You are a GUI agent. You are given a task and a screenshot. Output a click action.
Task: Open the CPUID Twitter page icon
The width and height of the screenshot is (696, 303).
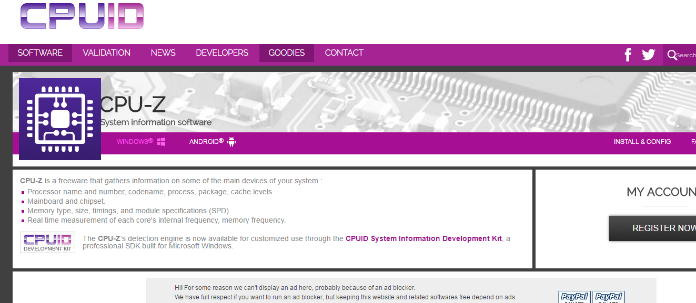[x=649, y=55]
